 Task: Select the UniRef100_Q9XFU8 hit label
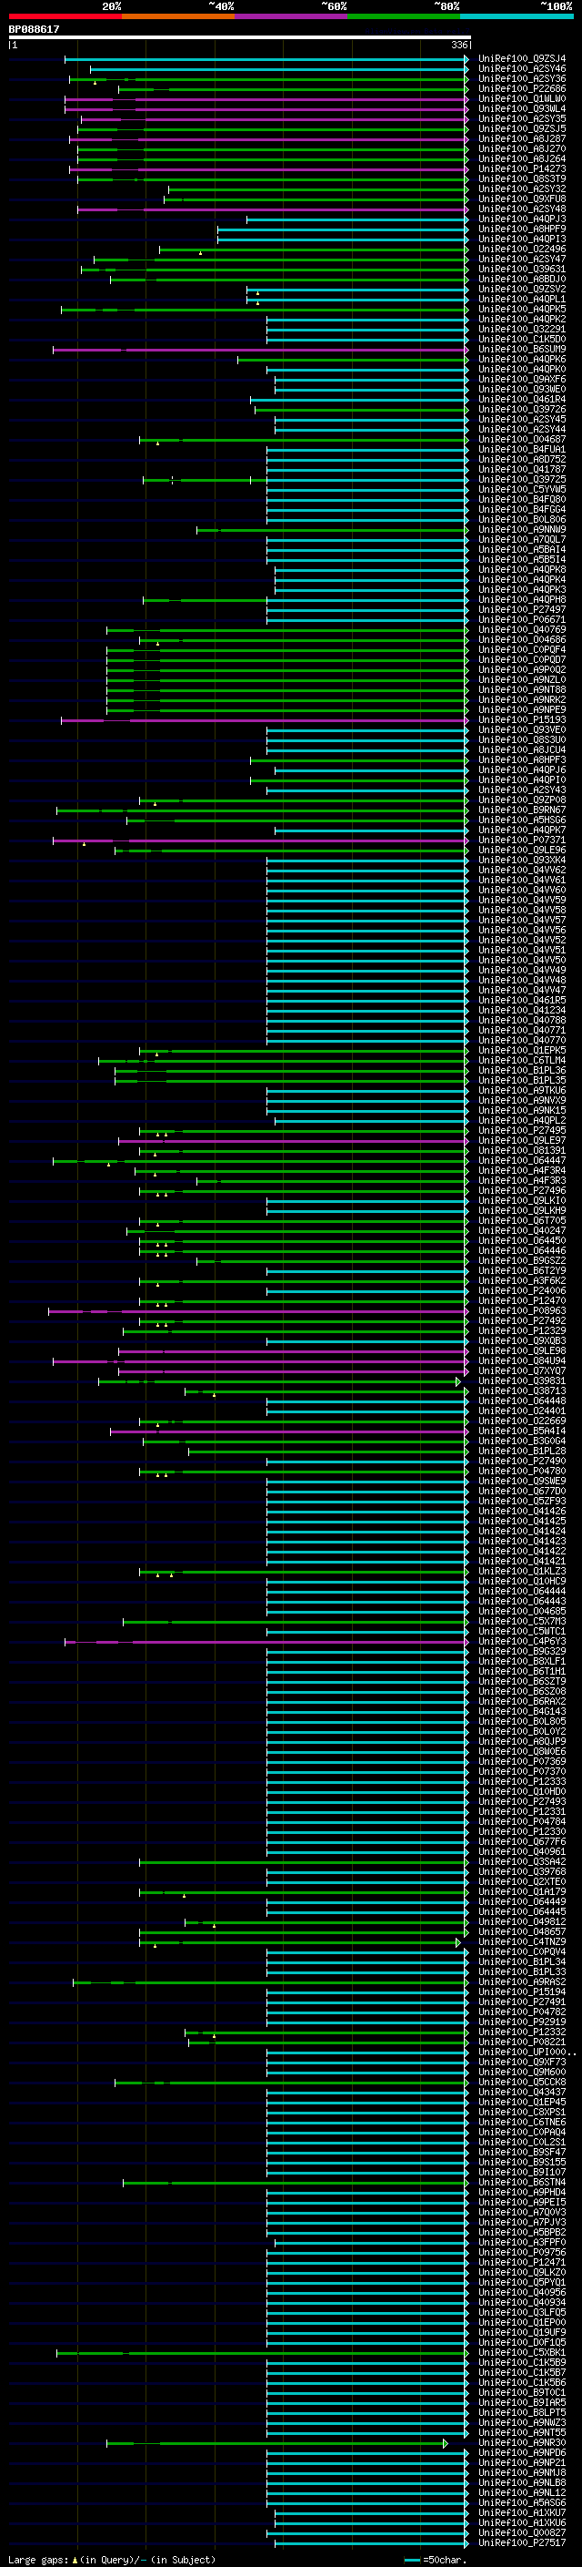[x=522, y=199]
